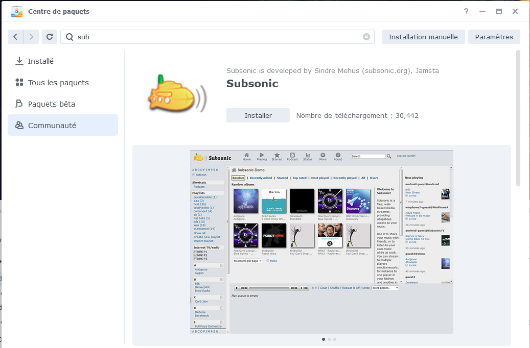
Task: Open Paquets bêta section
Action: [63, 104]
